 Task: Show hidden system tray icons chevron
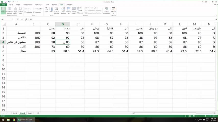click(196, 120)
